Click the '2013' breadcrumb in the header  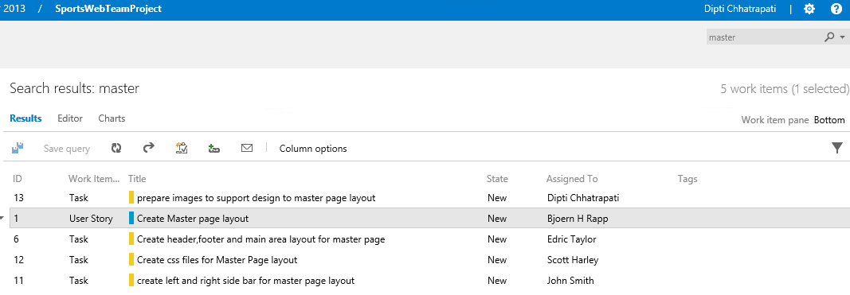[x=14, y=9]
